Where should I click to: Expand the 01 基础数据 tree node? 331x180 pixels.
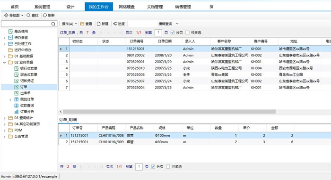[x=4, y=57]
